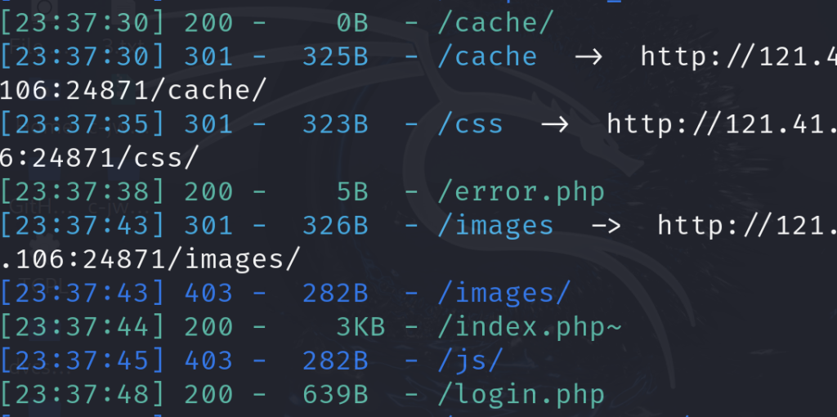Click the /images path on the 301 line
The image size is (837, 417).
pos(496,226)
